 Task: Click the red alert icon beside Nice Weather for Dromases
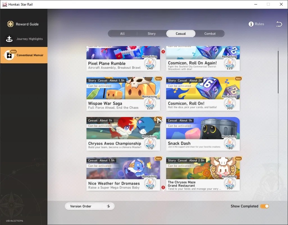click(x=163, y=187)
